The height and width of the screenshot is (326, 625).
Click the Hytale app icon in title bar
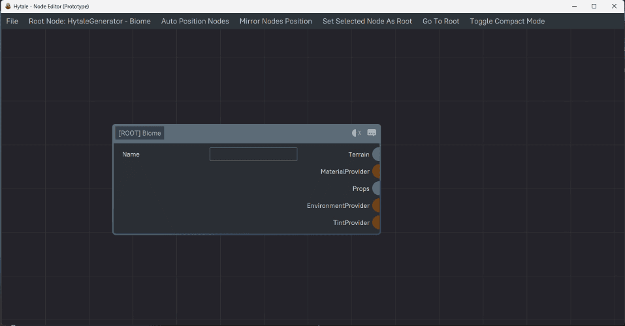coord(8,6)
